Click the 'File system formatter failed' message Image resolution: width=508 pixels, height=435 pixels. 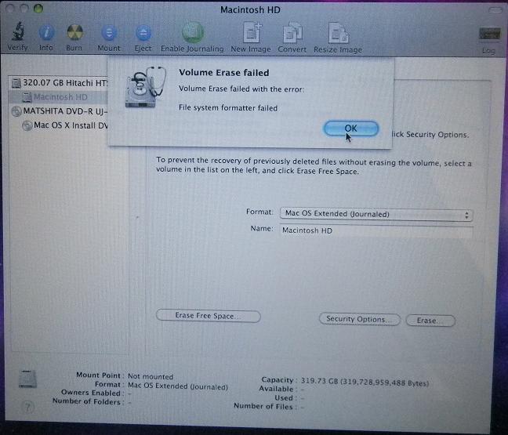pos(228,108)
